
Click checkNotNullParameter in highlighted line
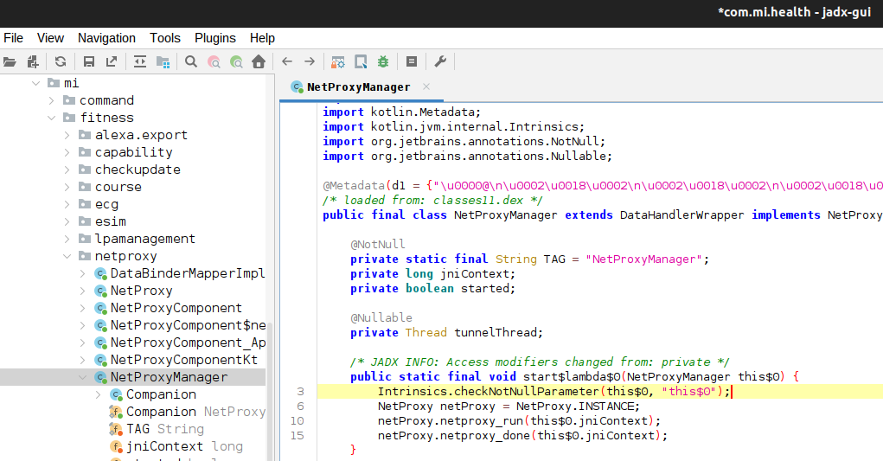tap(527, 392)
